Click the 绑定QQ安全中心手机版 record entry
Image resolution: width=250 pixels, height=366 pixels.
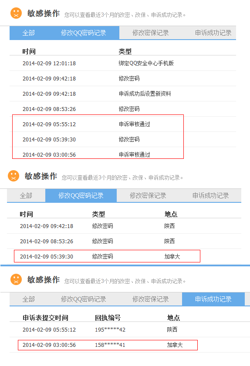pyautogui.click(x=146, y=63)
